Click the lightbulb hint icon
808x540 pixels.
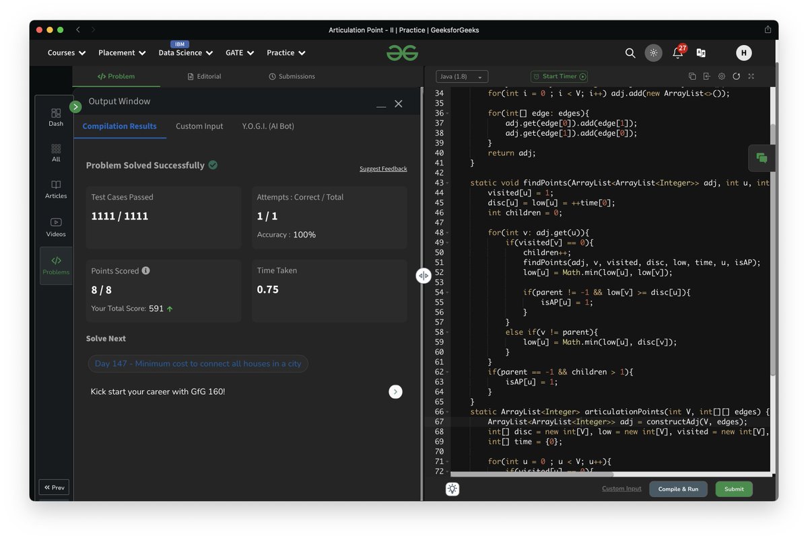click(x=452, y=489)
